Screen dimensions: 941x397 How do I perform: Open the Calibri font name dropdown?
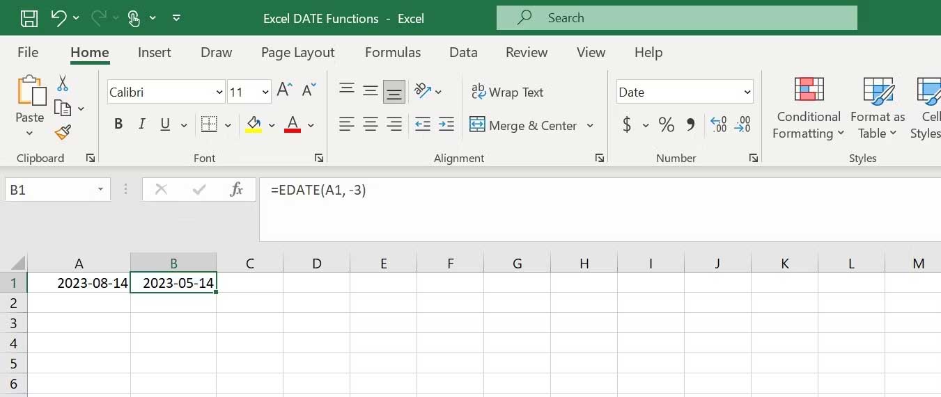[x=219, y=92]
